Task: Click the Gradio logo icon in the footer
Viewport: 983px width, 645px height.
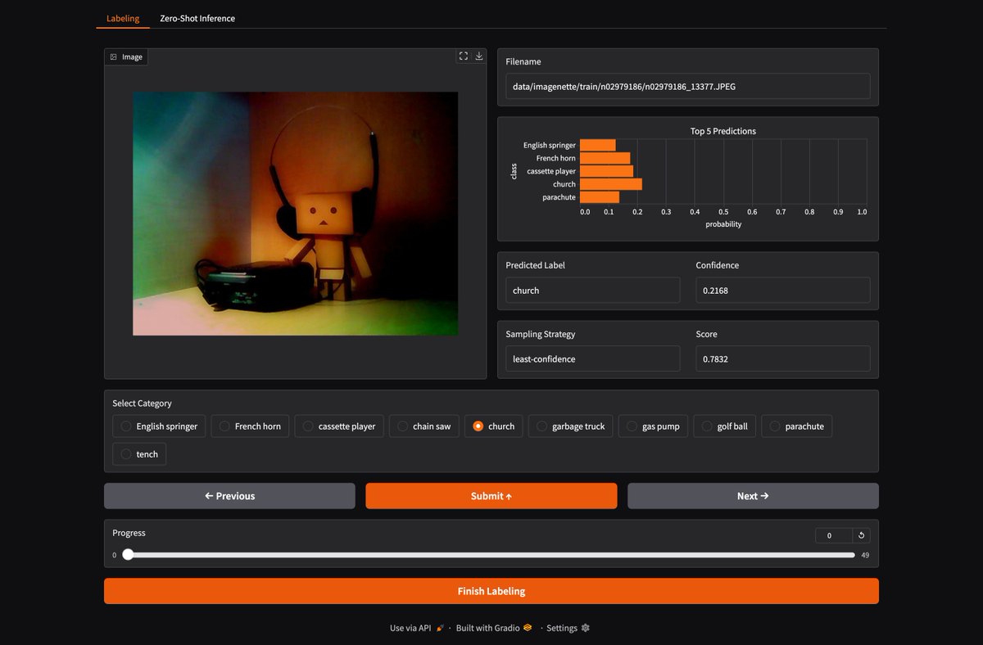Action: pyautogui.click(x=528, y=628)
